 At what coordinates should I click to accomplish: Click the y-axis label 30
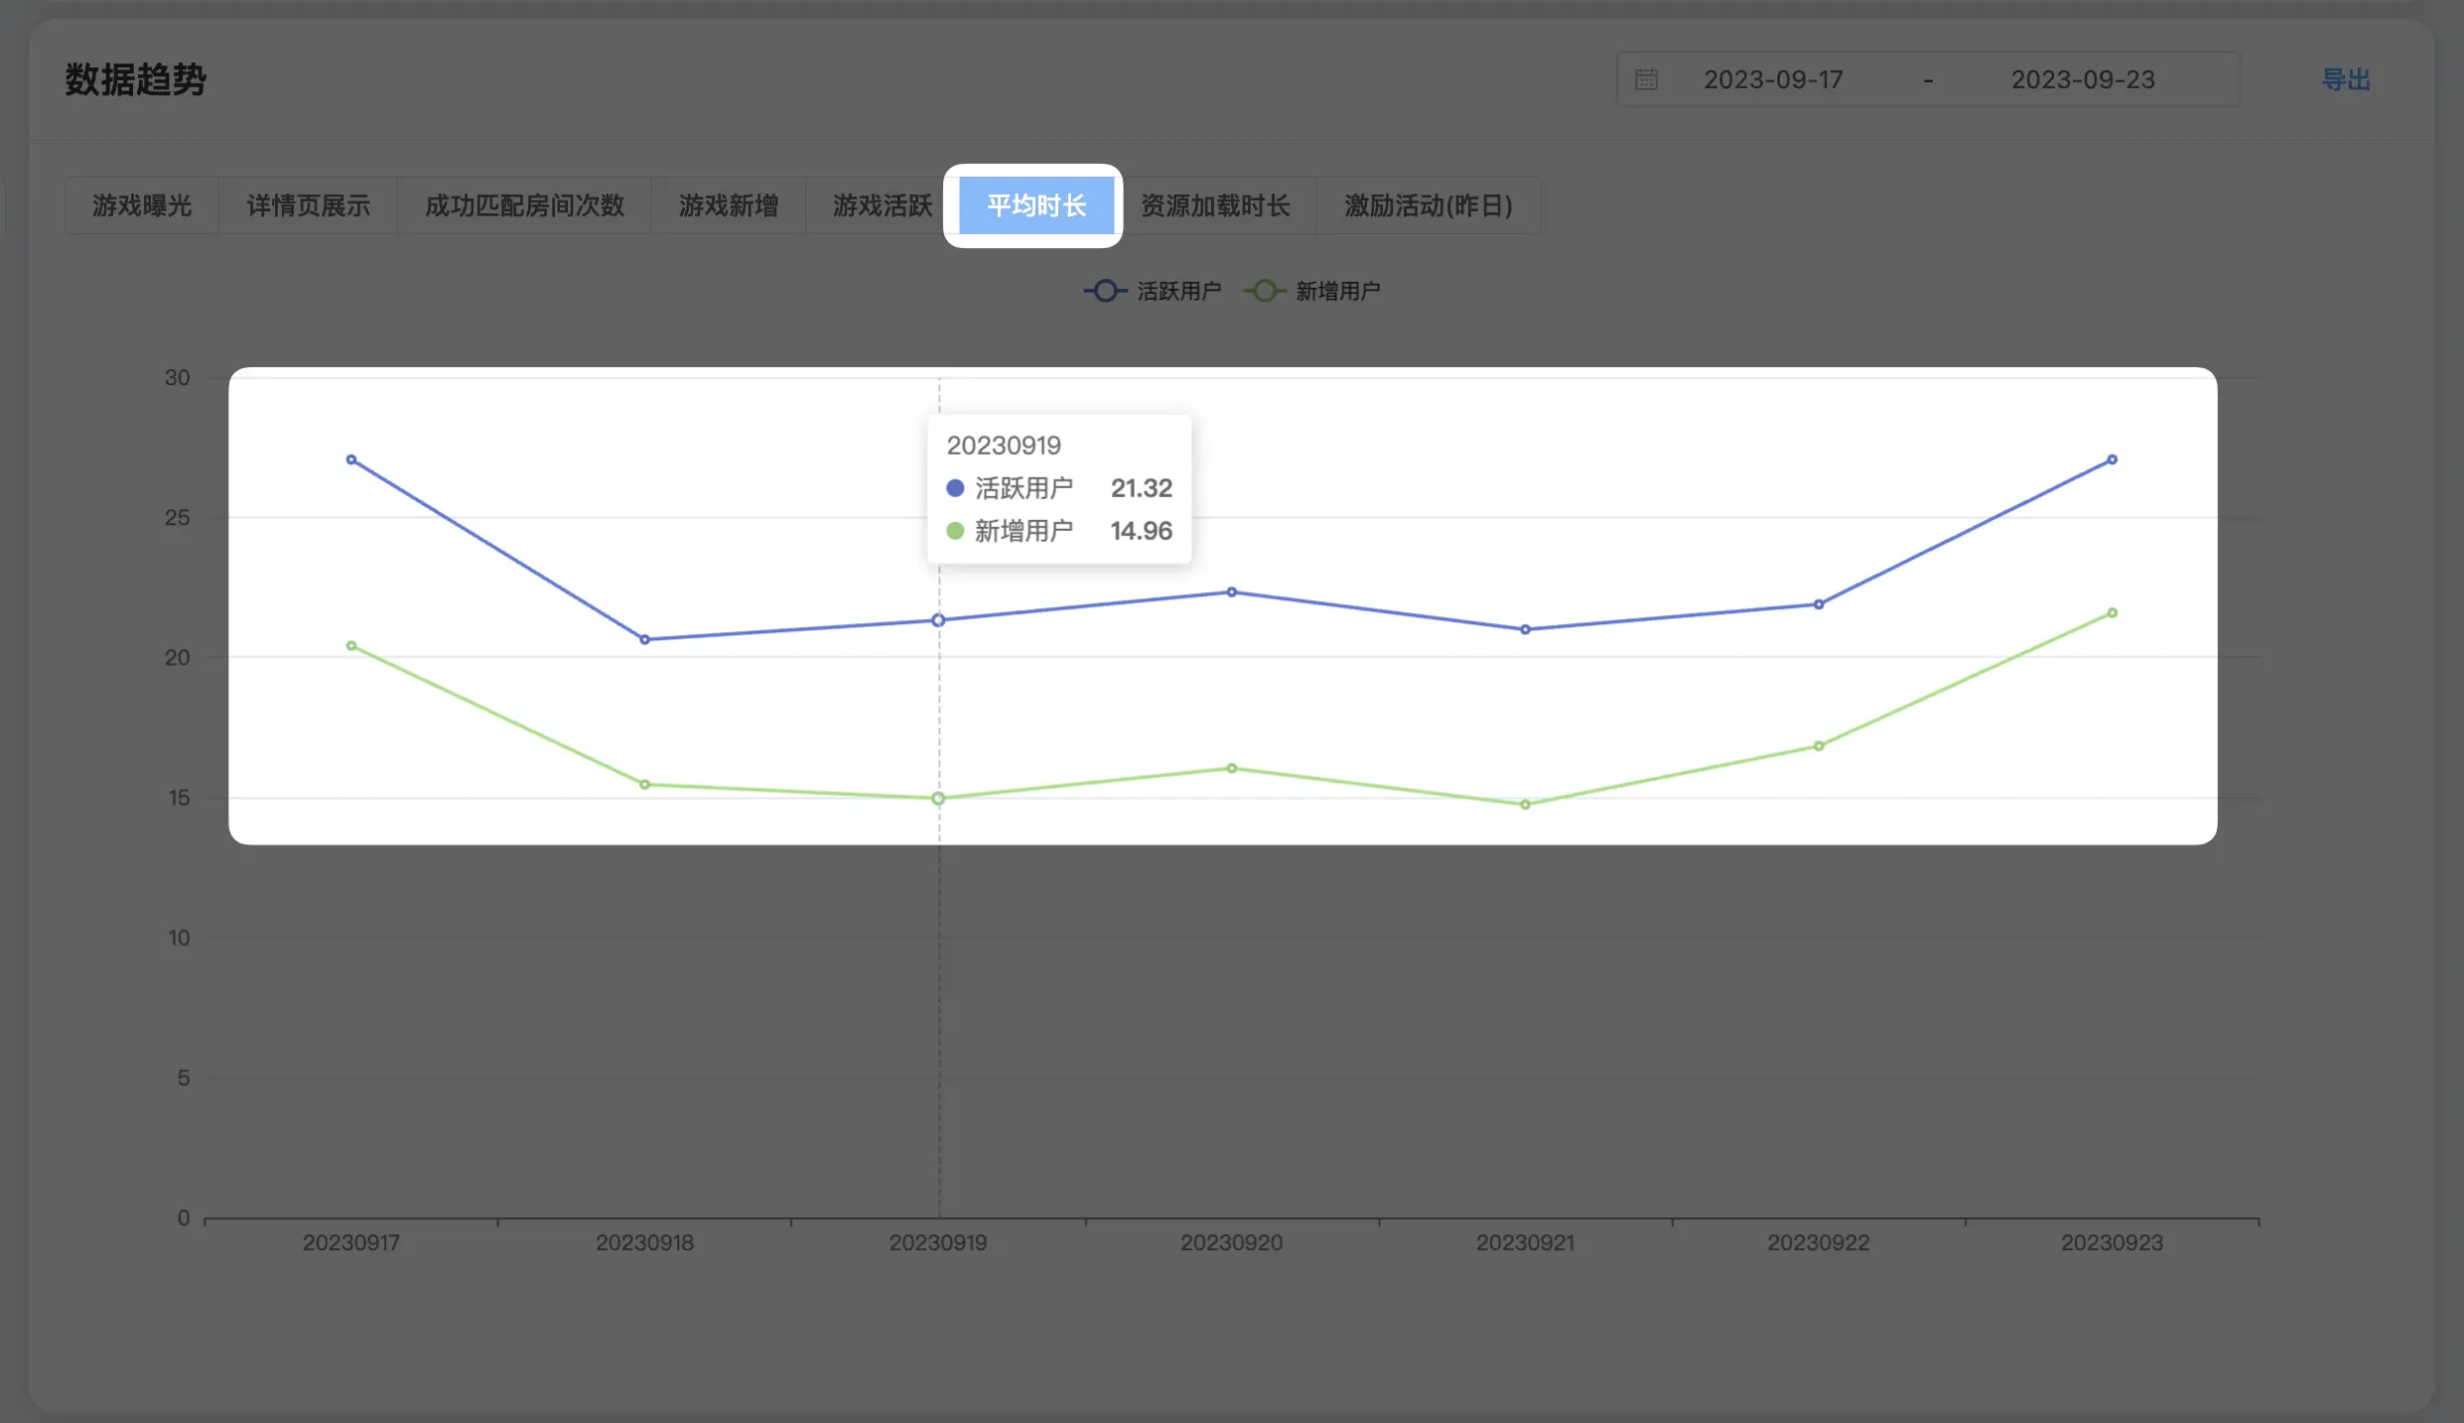[x=177, y=377]
